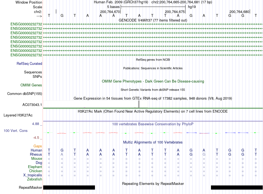The width and height of the screenshot is (263, 194).
Task: Click the Window Position label
Action: tap(29, 2)
